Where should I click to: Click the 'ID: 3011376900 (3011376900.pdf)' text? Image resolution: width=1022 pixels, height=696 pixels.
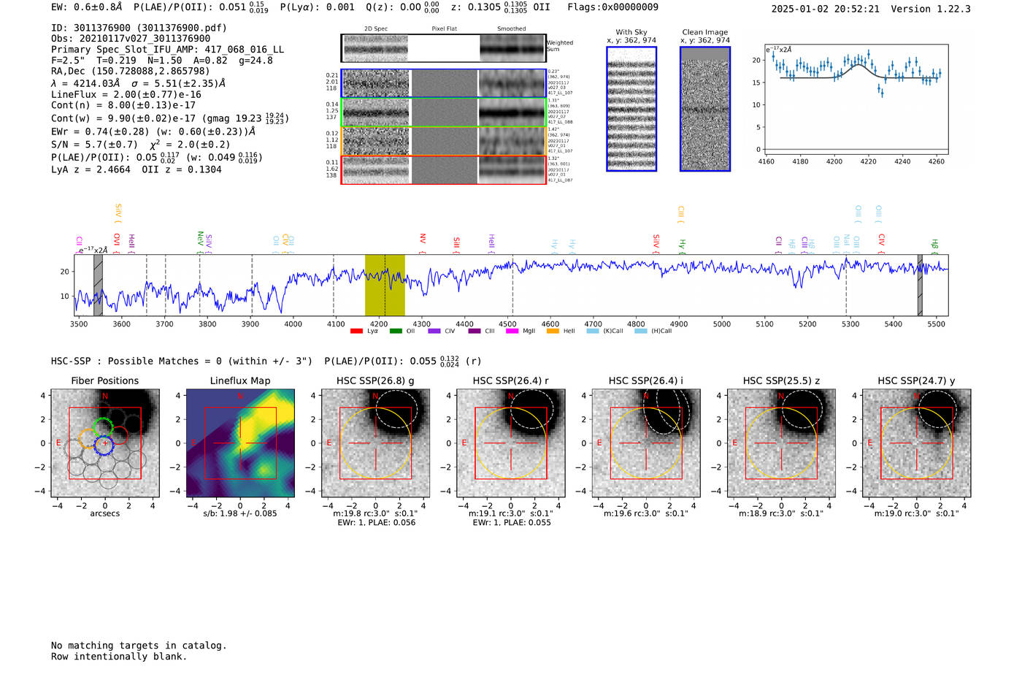tap(139, 28)
